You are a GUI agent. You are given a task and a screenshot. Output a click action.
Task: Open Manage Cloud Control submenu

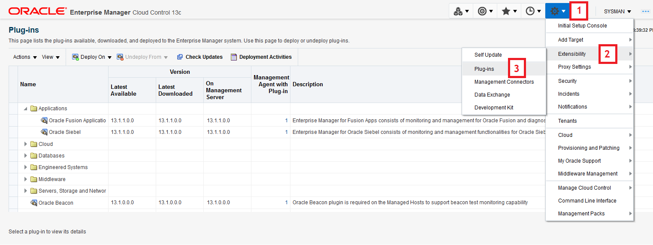[x=590, y=188]
